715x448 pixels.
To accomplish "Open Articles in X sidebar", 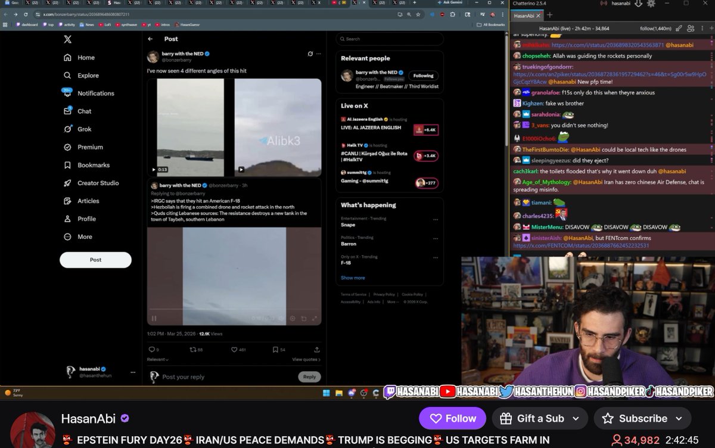I will [x=81, y=201].
